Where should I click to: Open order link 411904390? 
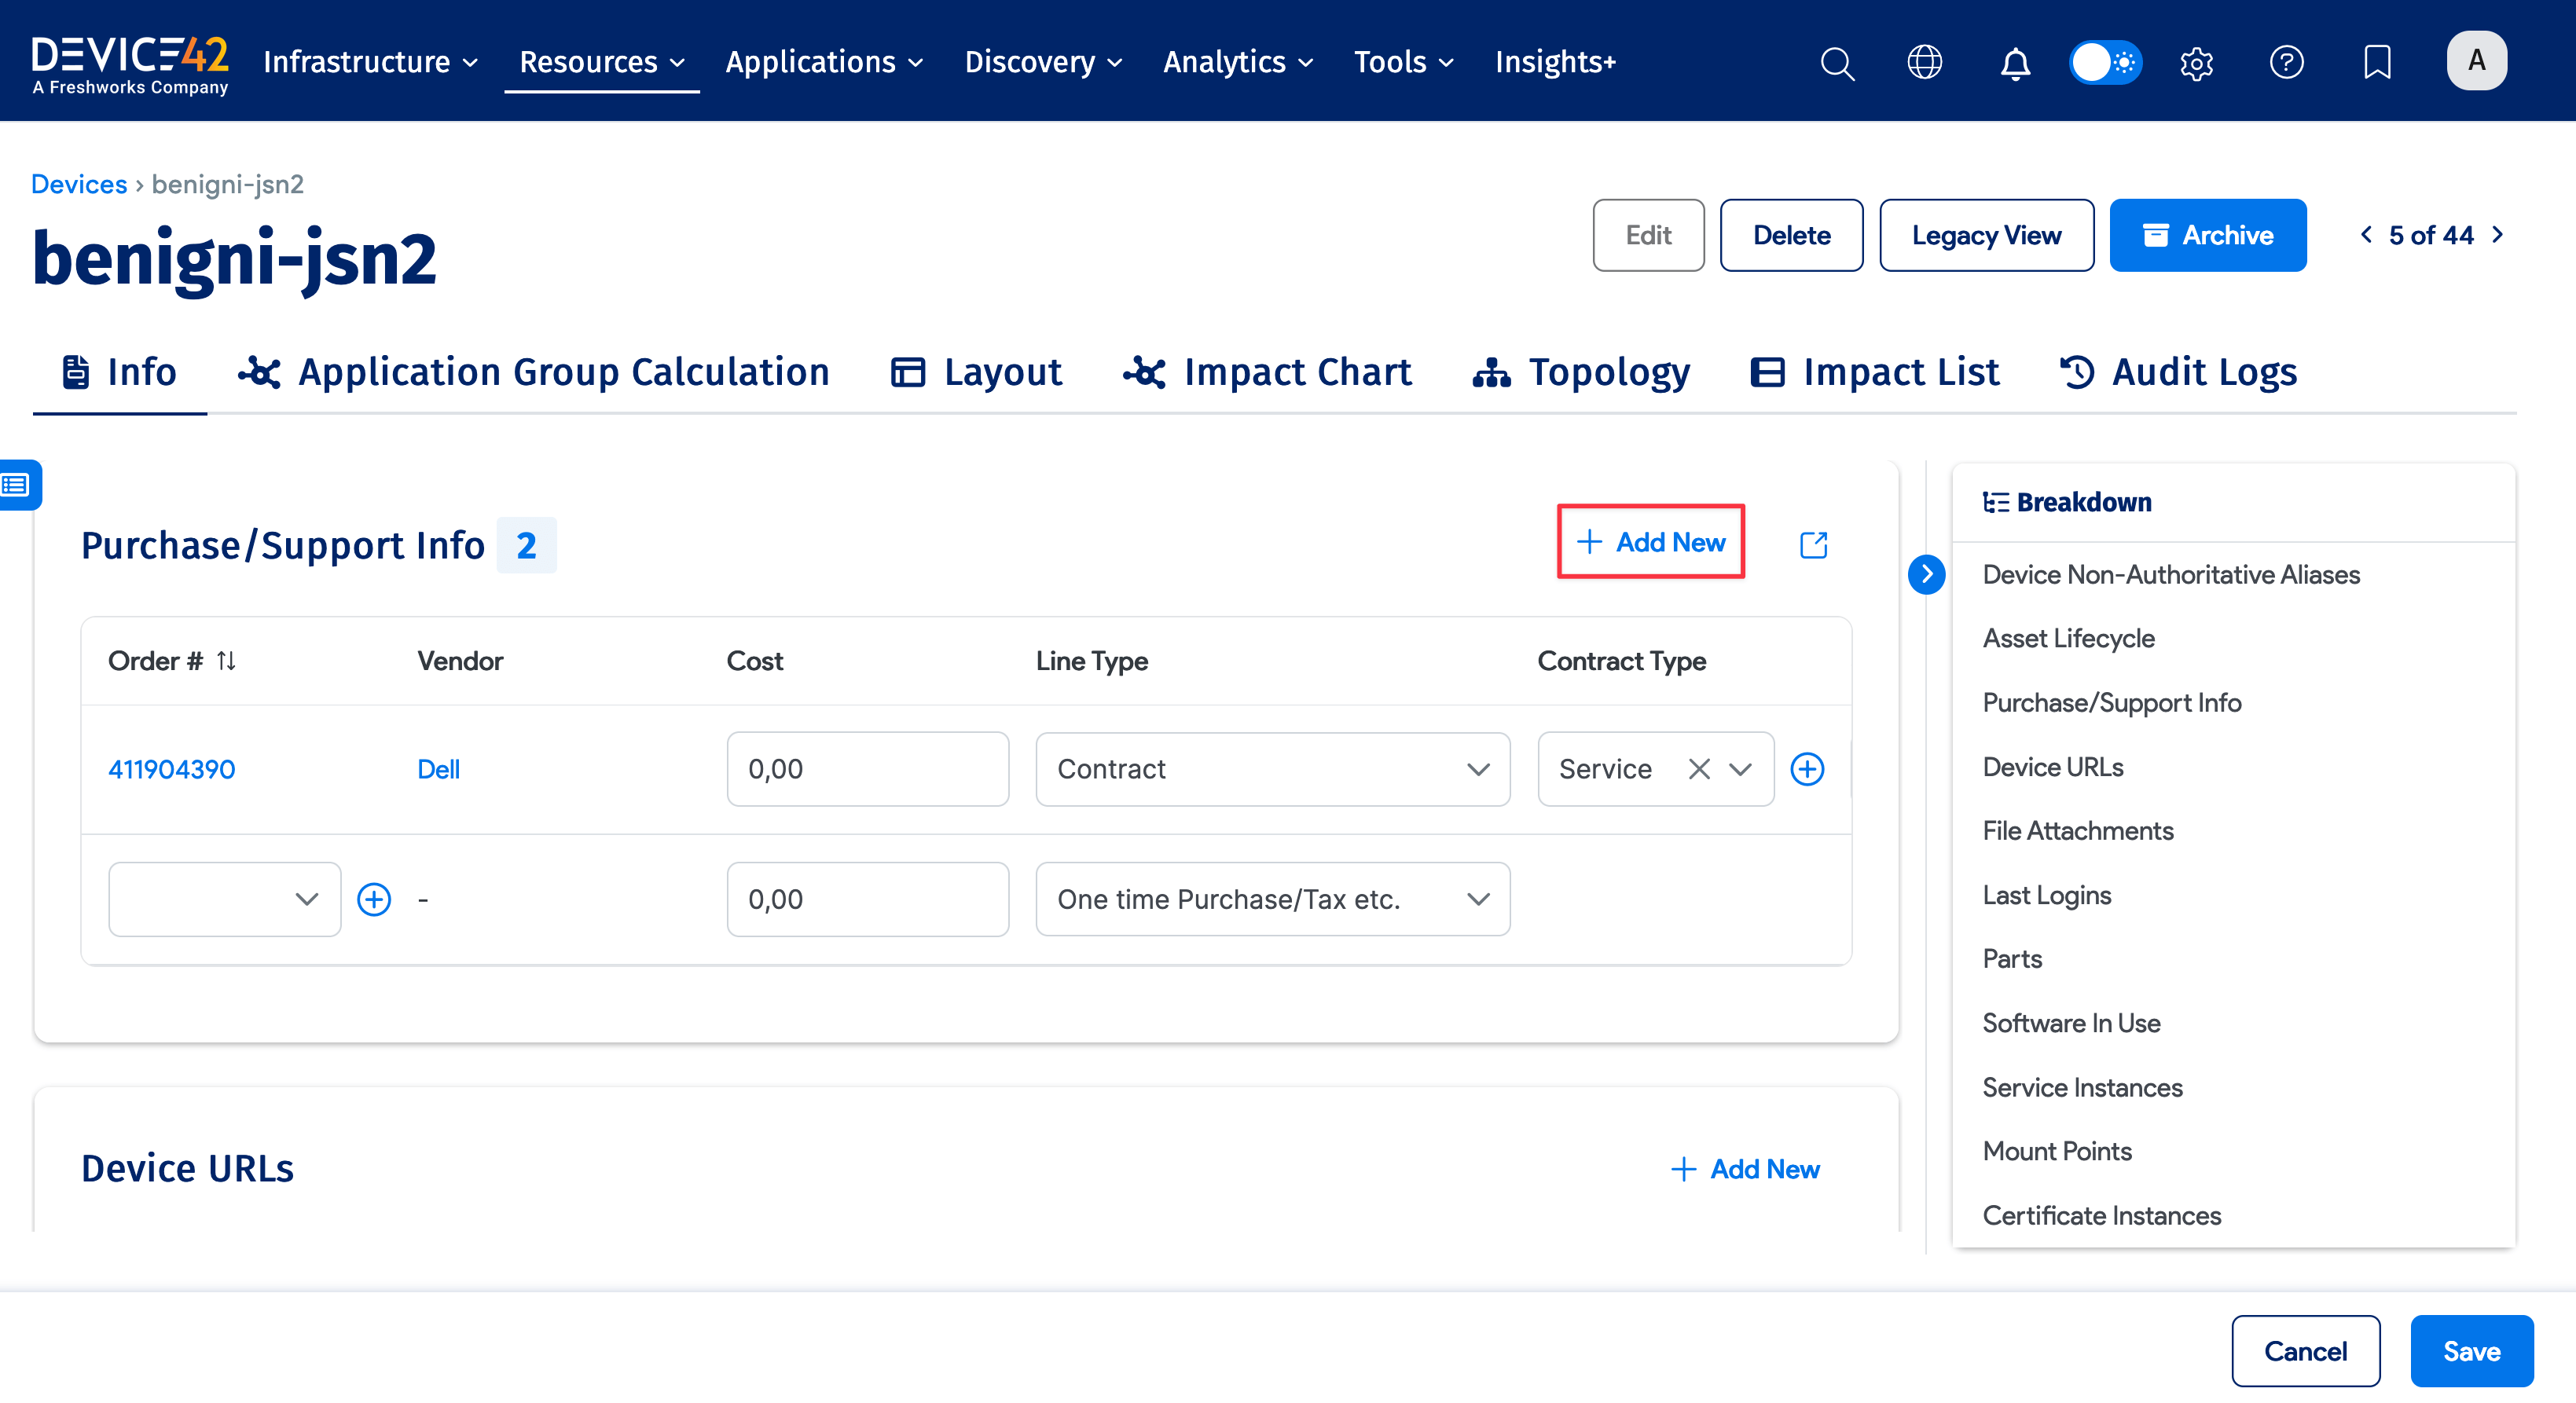[x=171, y=768]
